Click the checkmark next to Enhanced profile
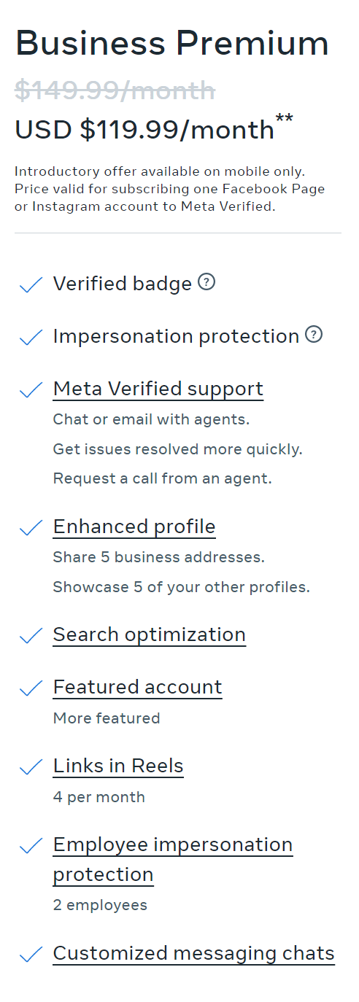The height and width of the screenshot is (1002, 359). [x=31, y=527]
